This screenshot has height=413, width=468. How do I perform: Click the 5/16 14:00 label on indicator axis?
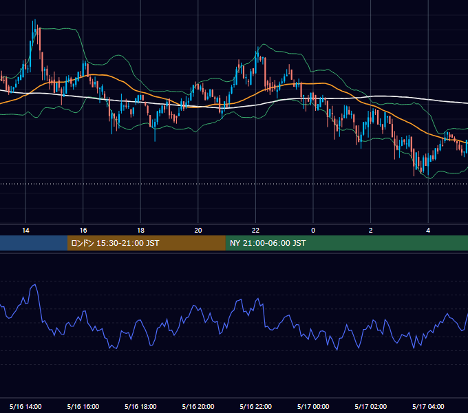click(25, 406)
